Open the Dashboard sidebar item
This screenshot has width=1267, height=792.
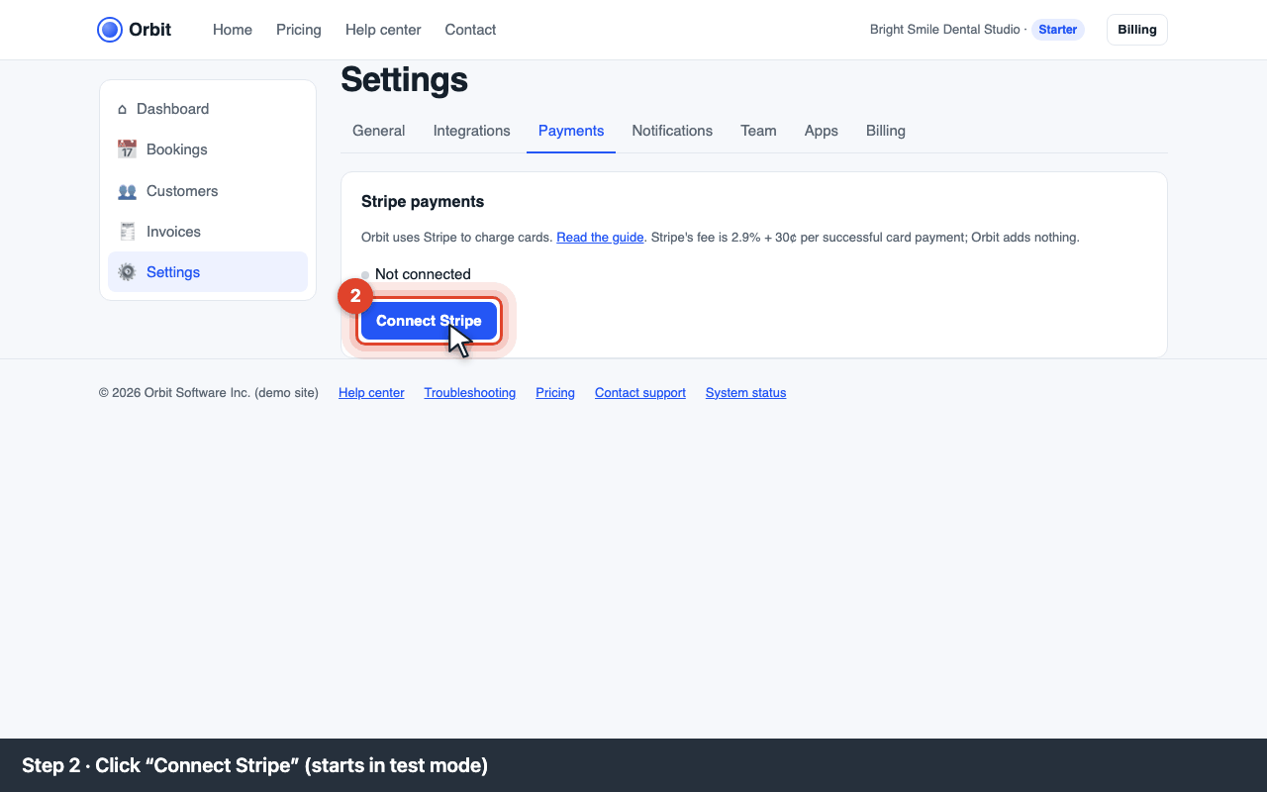coord(208,109)
